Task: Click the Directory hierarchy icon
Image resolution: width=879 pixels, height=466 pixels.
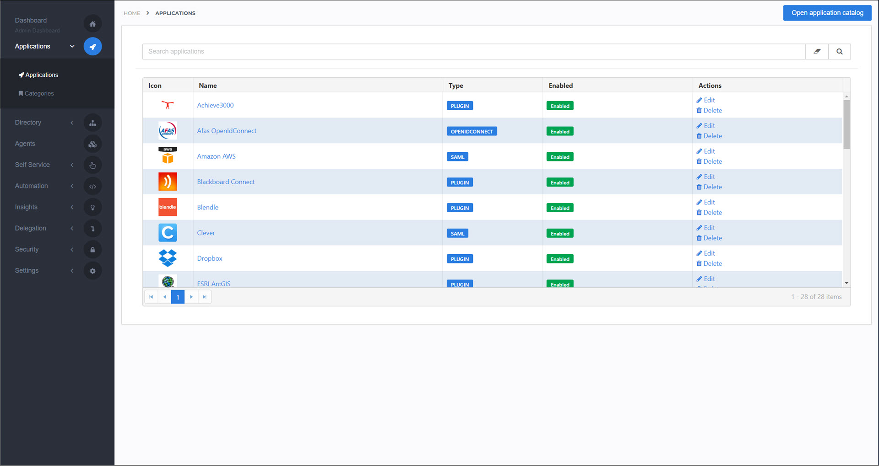Action: [x=92, y=123]
